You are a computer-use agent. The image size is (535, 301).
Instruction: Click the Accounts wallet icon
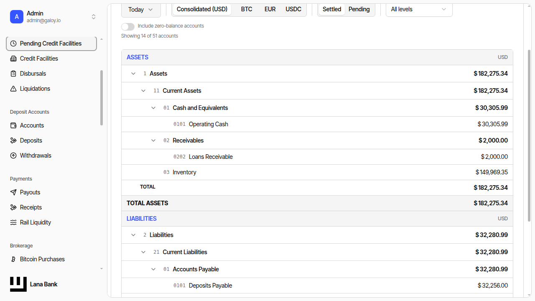(13, 125)
